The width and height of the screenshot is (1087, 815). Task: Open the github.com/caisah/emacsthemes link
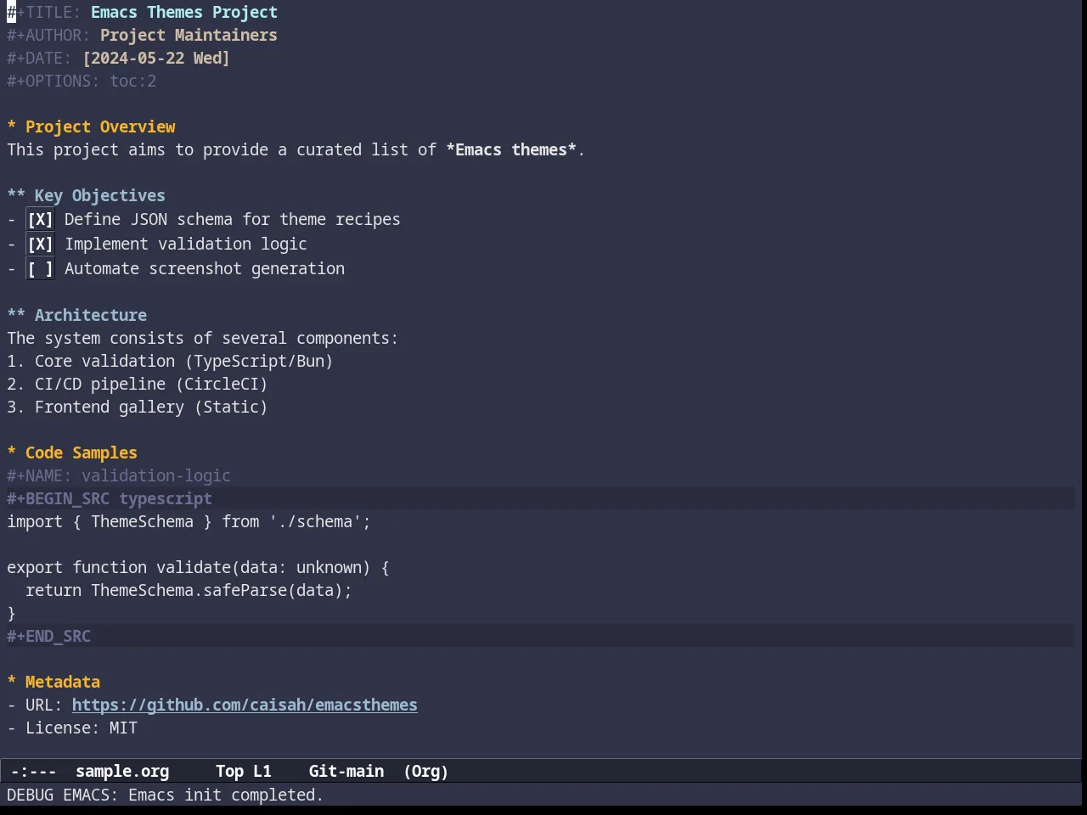point(245,705)
